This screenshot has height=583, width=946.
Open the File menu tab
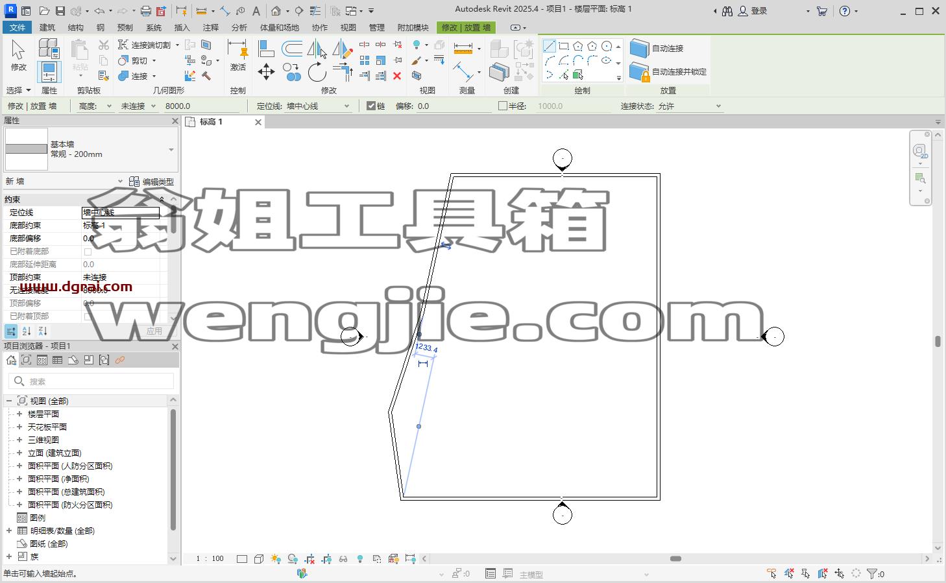(x=18, y=27)
